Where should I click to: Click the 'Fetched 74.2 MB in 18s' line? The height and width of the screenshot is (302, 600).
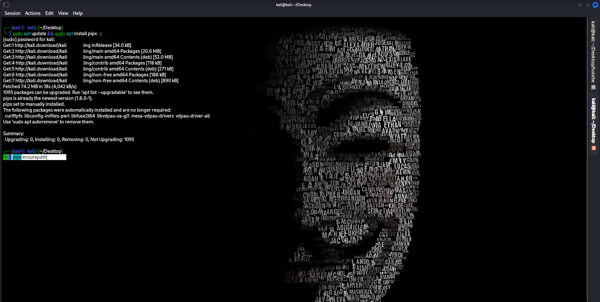pos(40,86)
